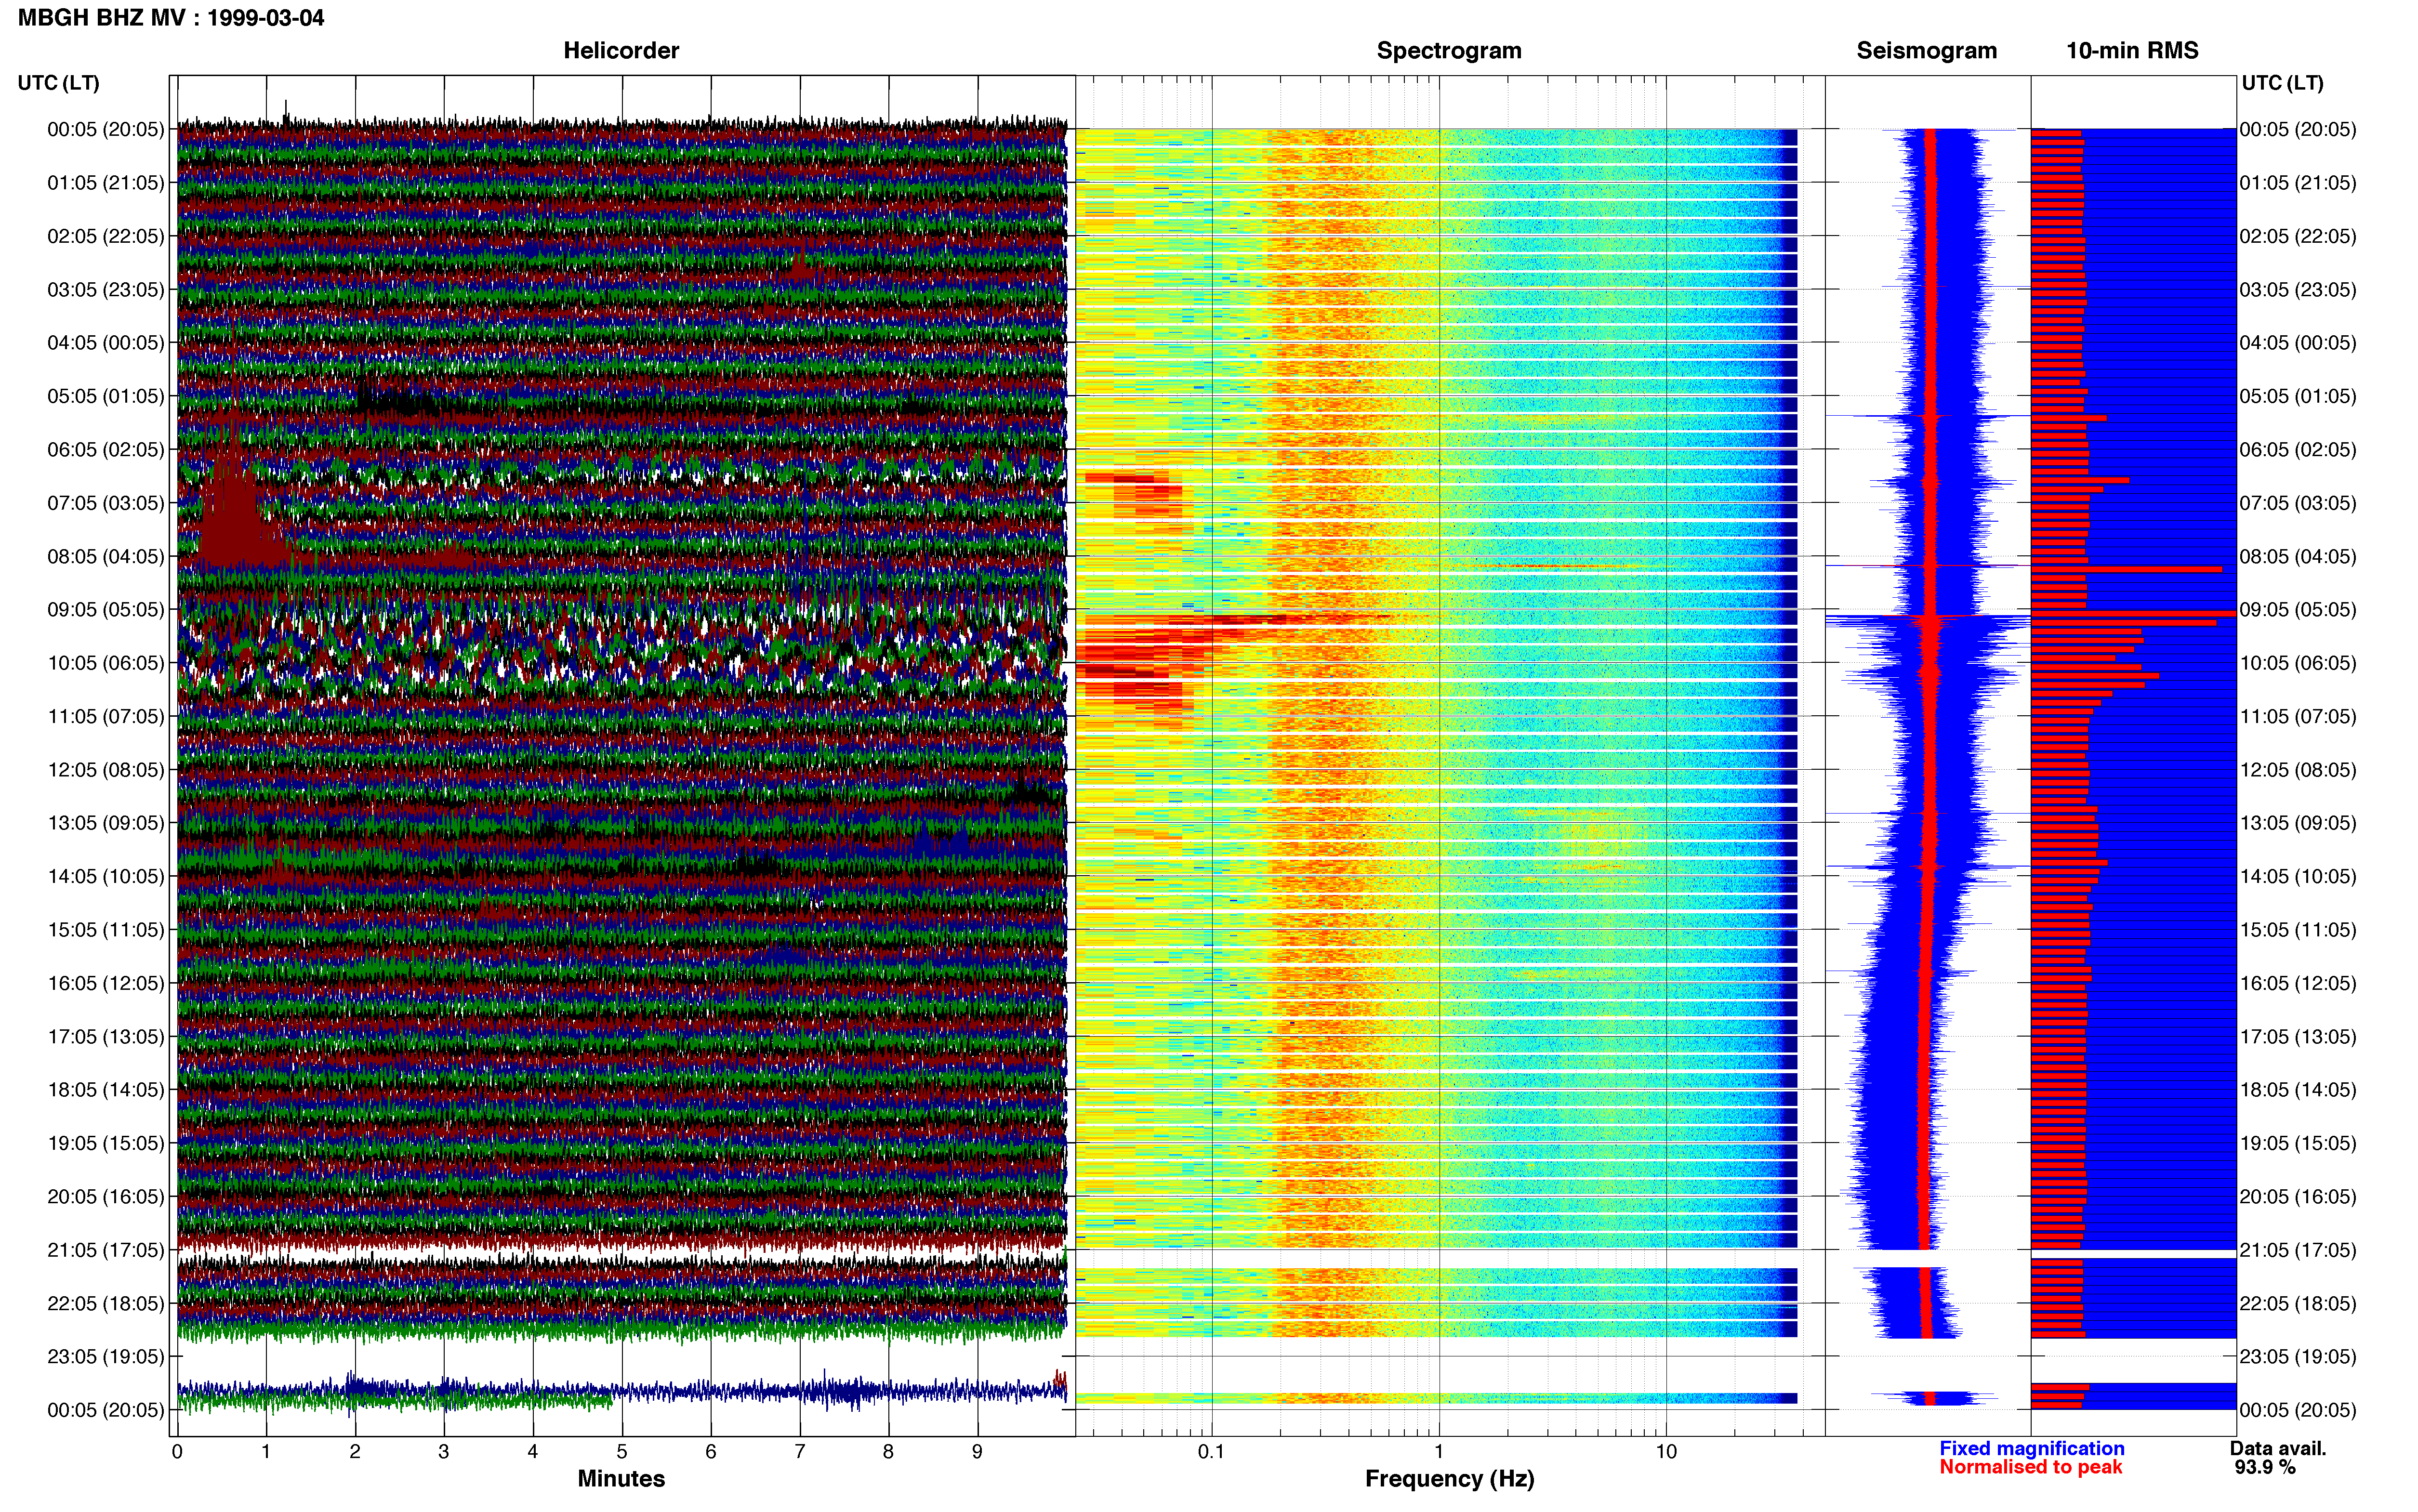2418x1512 pixels.
Task: Click the left 'UTC (LT)' axis label
Action: [x=58, y=83]
